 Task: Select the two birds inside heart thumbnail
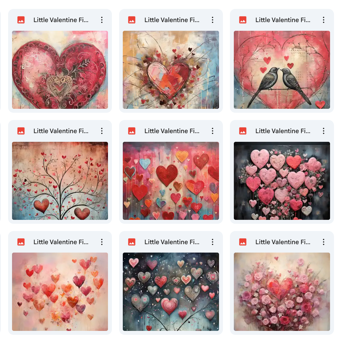click(282, 70)
